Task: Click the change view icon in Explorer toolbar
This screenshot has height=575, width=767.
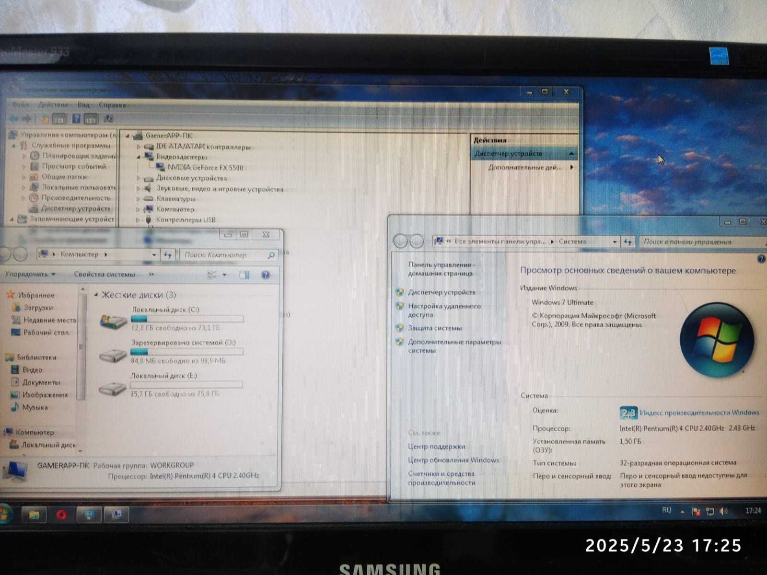Action: point(212,275)
